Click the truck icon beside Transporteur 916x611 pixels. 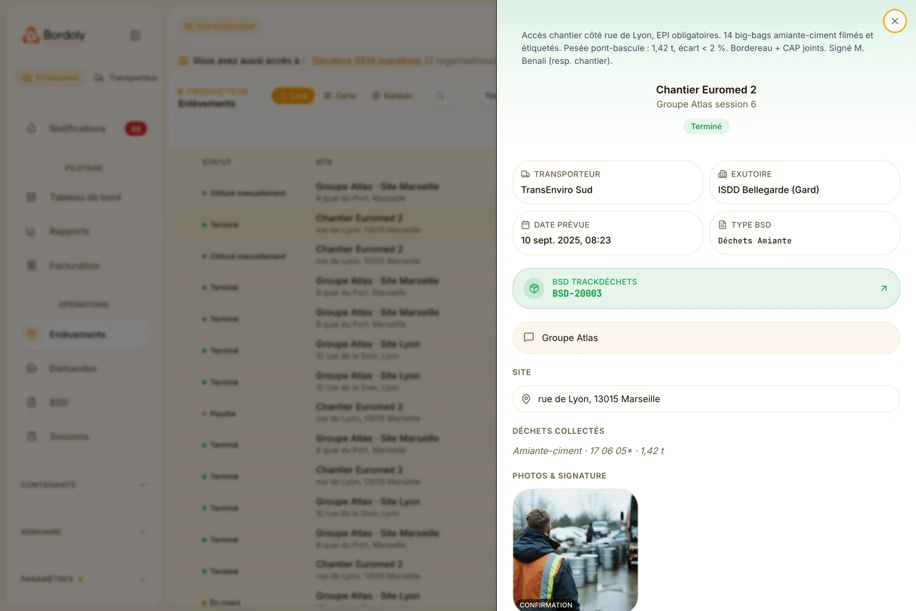pyautogui.click(x=525, y=174)
